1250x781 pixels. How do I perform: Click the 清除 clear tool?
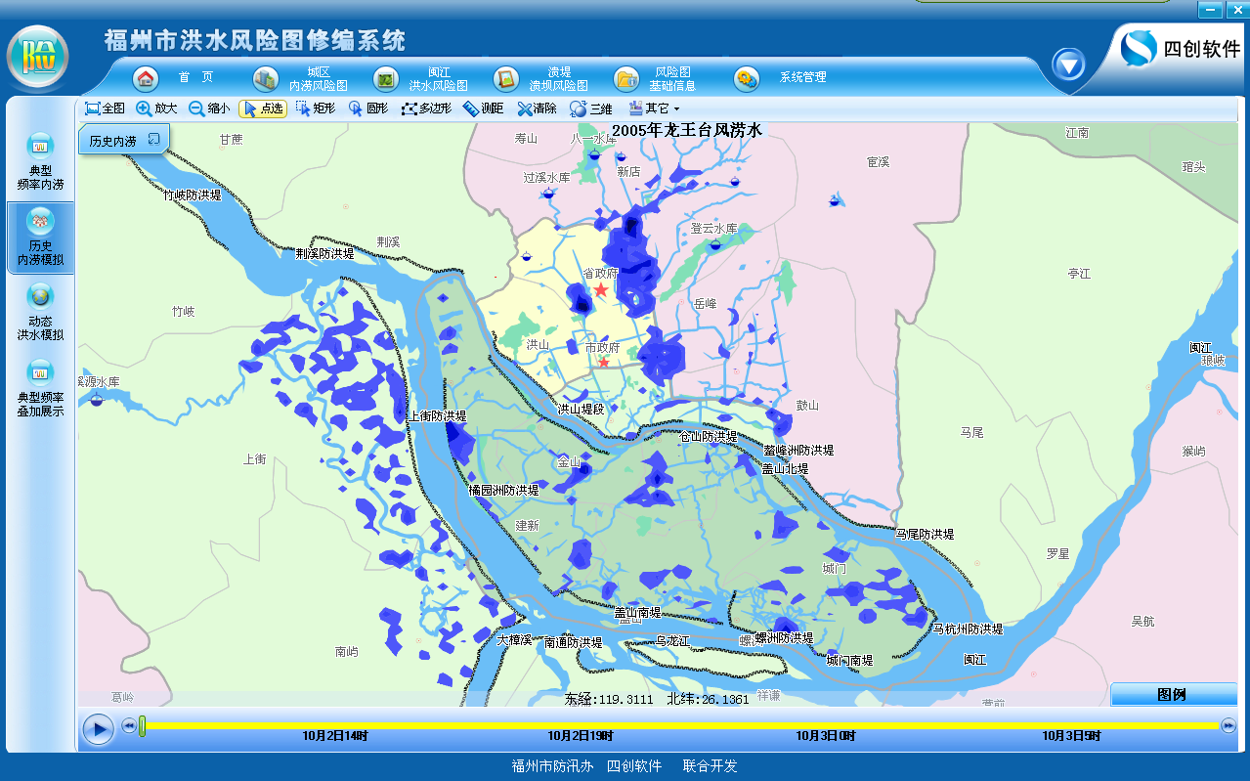pos(537,108)
